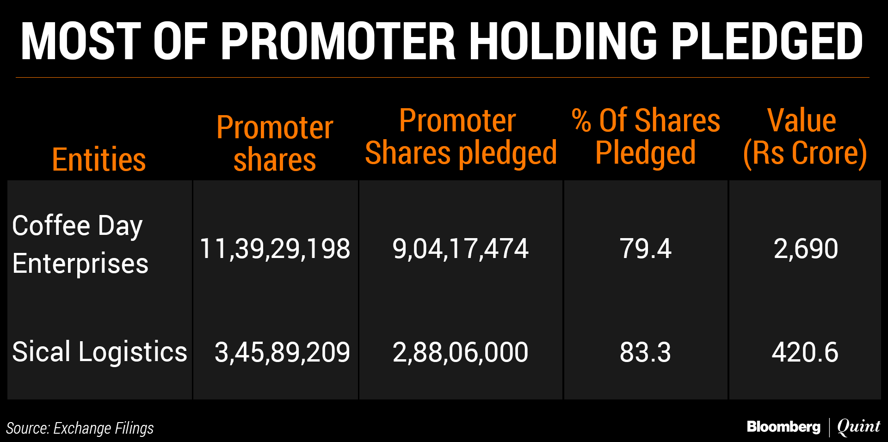Viewport: 888px width, 442px height.
Task: Select the "Promoter Shares pledged" column header
Action: (461, 136)
